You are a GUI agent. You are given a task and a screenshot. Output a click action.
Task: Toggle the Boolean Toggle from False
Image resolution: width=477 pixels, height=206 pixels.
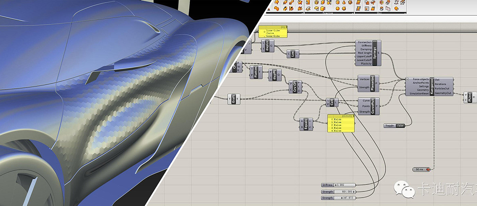point(400,126)
